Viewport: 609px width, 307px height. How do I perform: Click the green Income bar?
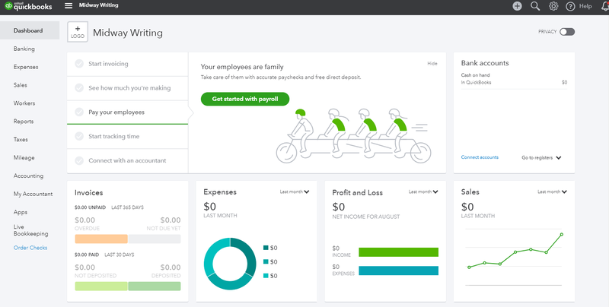[x=398, y=252]
